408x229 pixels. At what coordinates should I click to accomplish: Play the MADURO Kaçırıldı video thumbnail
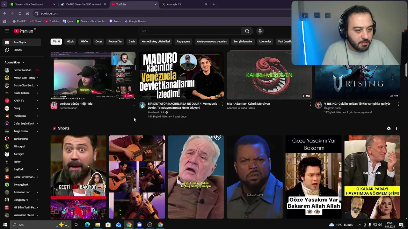pyautogui.click(x=181, y=75)
